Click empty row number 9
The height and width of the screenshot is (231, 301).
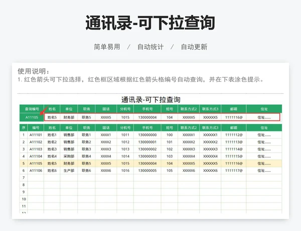(24, 192)
